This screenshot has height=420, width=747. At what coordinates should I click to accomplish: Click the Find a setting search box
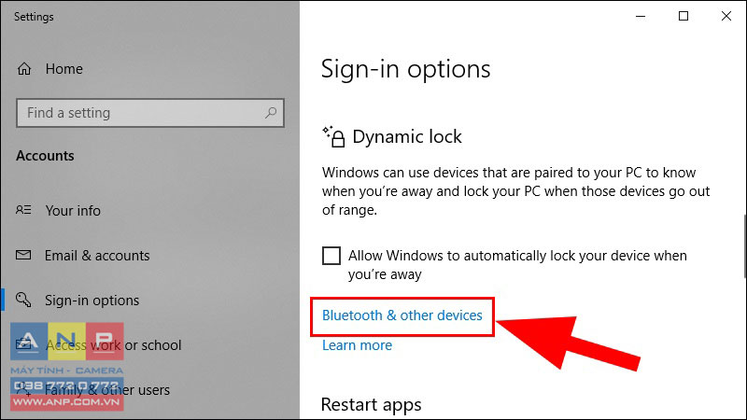150,113
